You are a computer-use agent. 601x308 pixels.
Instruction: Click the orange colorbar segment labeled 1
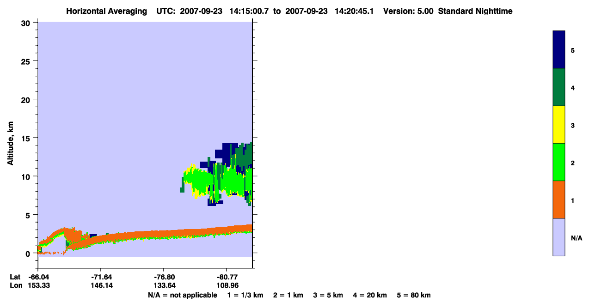point(559,199)
